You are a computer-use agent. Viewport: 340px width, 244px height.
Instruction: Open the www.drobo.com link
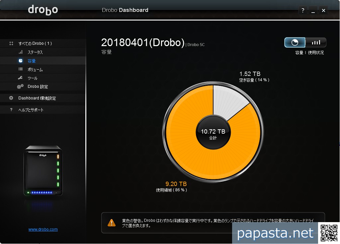click(x=43, y=229)
